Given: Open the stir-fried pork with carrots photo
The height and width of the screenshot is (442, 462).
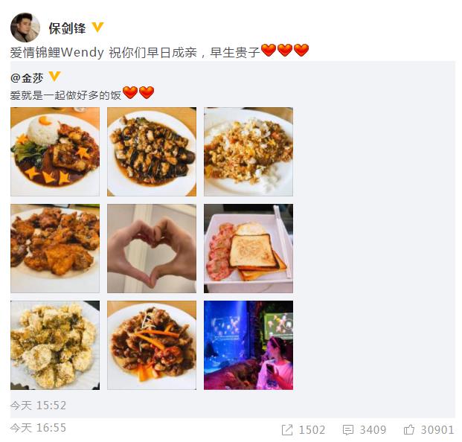Looking at the screenshot, I should (x=152, y=345).
